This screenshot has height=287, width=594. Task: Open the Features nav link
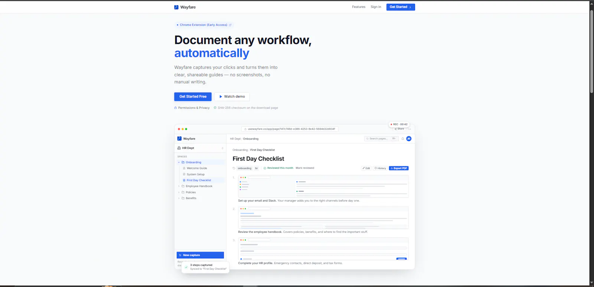coord(359,7)
